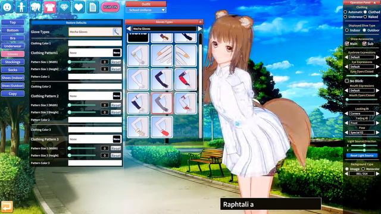Enable the No Blink checkbox
The image size is (381, 214).
[346, 81]
